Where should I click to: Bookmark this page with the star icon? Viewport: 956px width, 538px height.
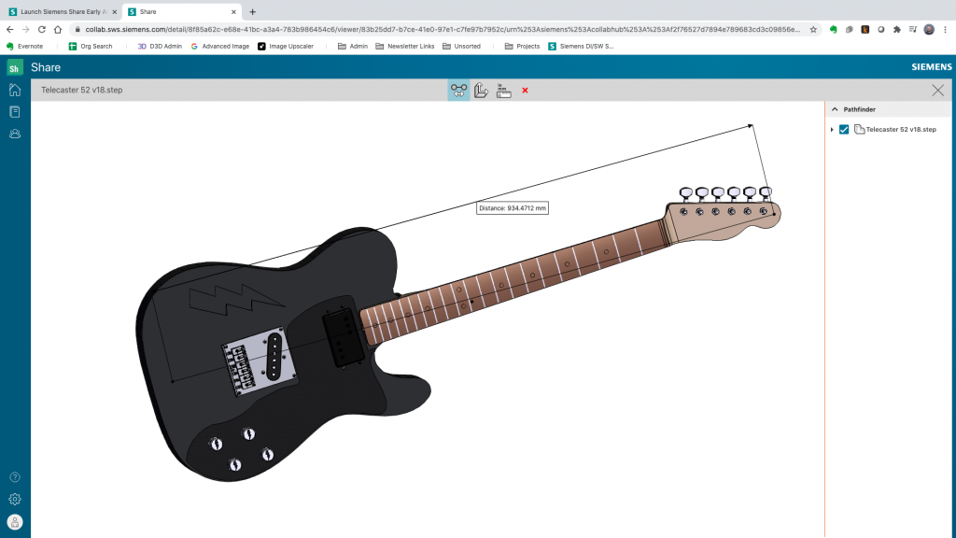tap(813, 29)
